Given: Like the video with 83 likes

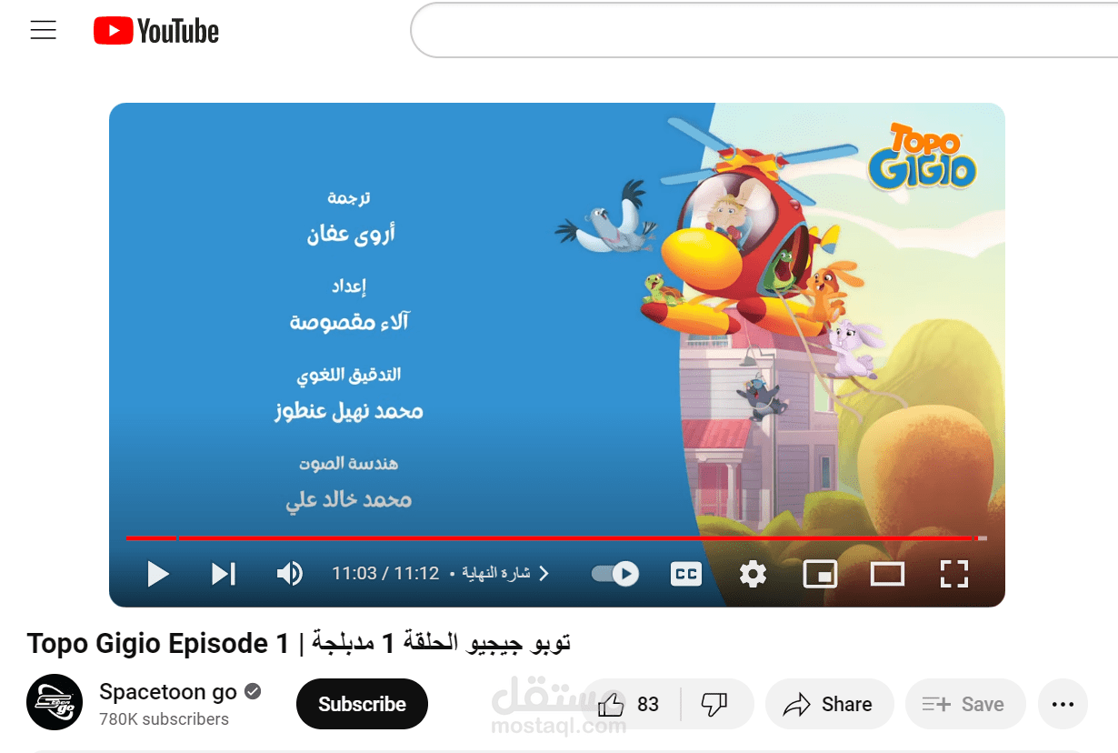Looking at the screenshot, I should pos(629,704).
